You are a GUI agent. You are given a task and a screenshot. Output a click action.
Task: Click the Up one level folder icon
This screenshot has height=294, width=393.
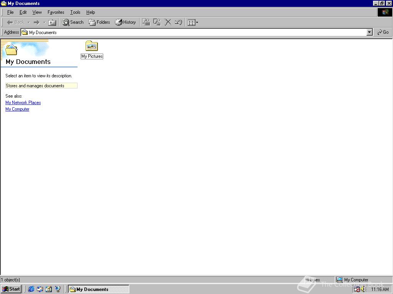pyautogui.click(x=52, y=22)
